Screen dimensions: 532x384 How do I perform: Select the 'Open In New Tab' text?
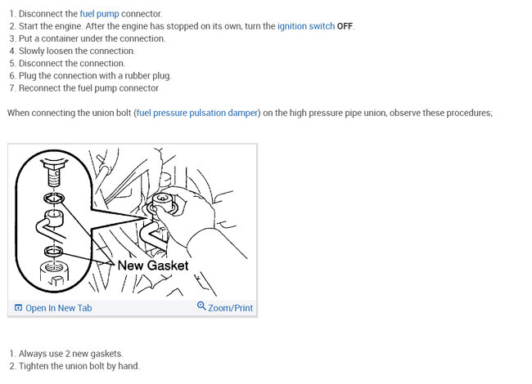tap(59, 308)
